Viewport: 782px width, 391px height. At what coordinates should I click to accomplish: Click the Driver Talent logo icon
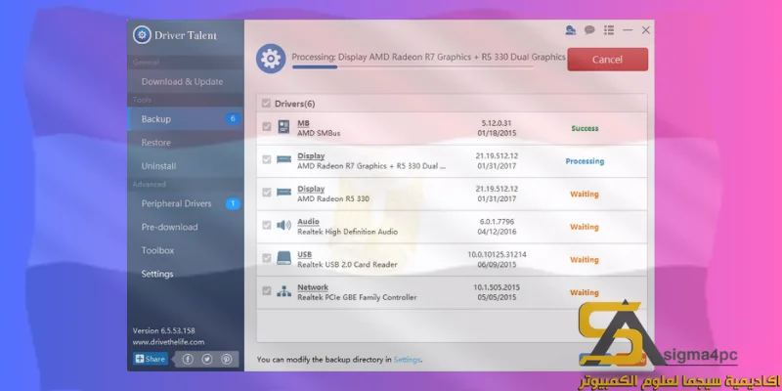pos(142,35)
